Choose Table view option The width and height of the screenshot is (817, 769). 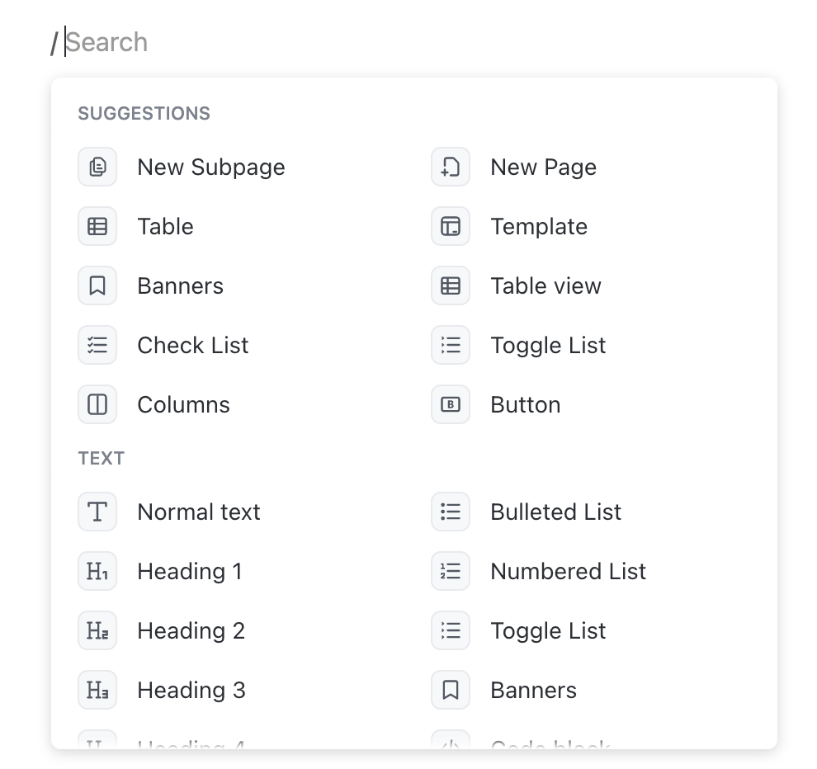click(x=545, y=286)
